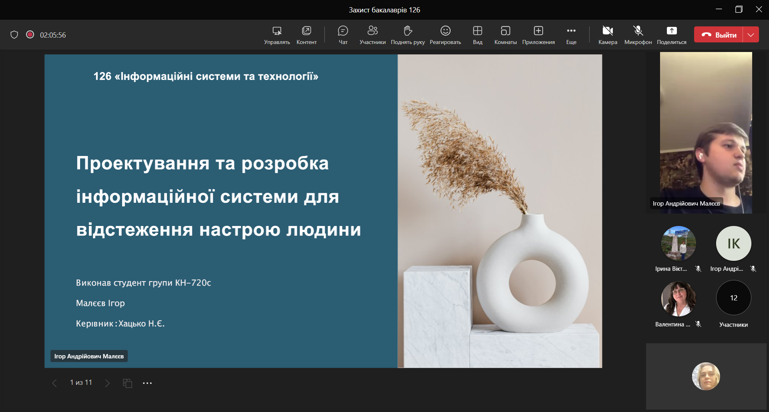Viewport: 769px width, 412px height.
Task: Open the View layout options
Action: (477, 35)
